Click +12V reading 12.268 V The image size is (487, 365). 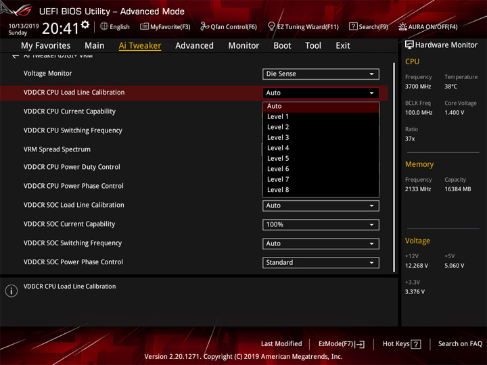(417, 266)
